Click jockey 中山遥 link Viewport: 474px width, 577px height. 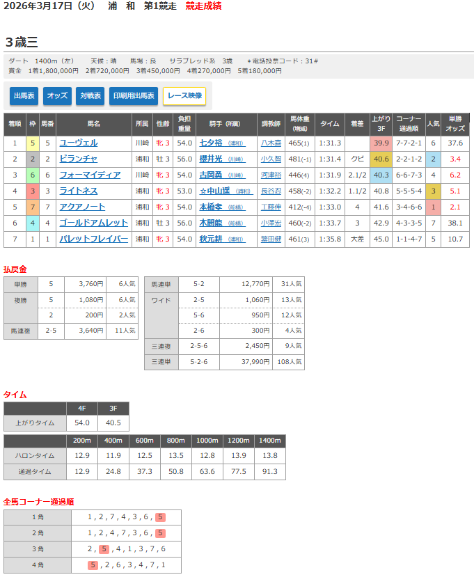(x=214, y=191)
